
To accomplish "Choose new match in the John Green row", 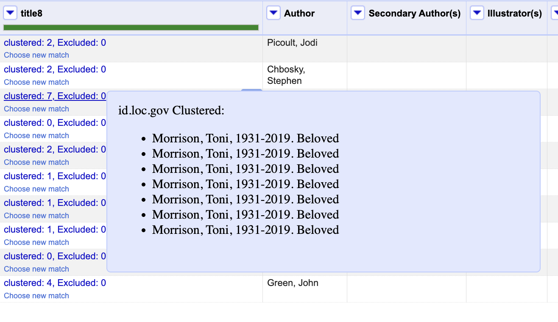I will click(x=36, y=296).
